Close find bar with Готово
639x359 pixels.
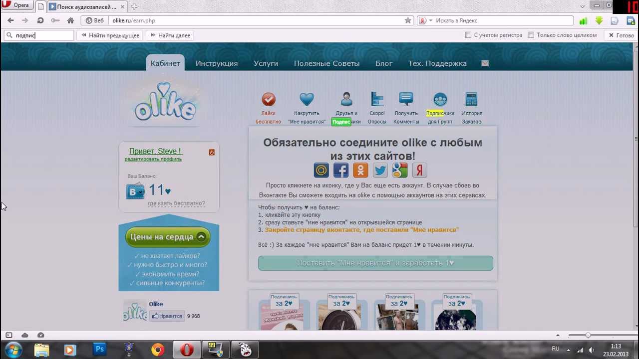(621, 35)
